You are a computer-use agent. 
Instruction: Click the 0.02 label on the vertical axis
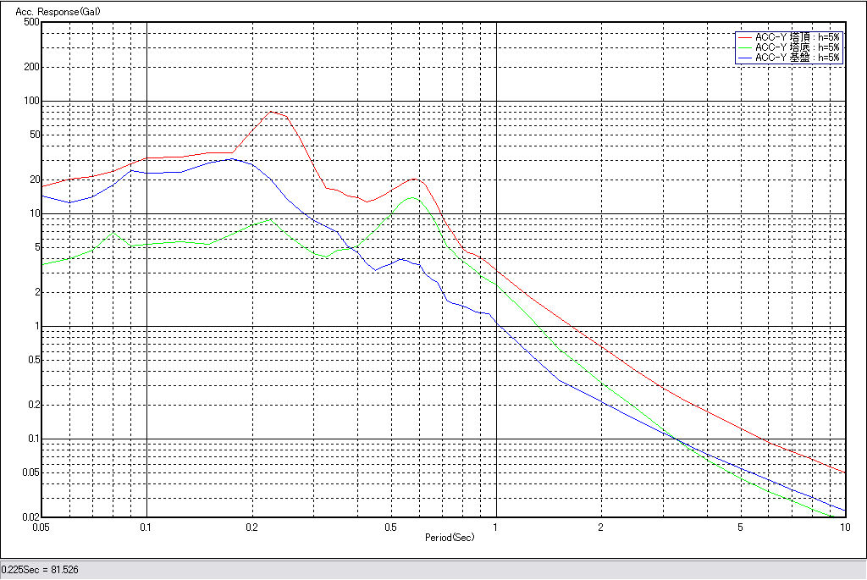point(30,516)
